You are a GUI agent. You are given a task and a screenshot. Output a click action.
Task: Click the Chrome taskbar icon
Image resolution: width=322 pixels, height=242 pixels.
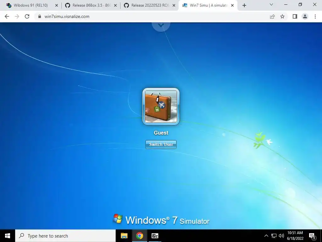[x=139, y=236]
